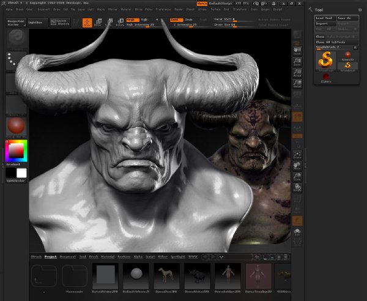This screenshot has width=367, height=301.
Task: Toggle the Mrgb mode
Action: coord(133,20)
